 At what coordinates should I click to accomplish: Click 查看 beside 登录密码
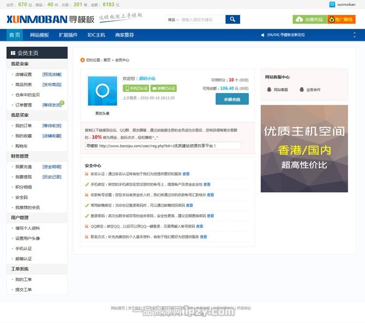pyautogui.click(x=210, y=216)
